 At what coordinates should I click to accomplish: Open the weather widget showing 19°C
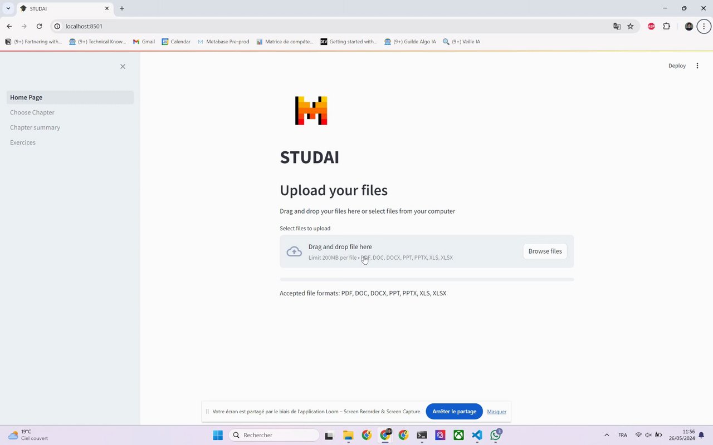[28, 435]
